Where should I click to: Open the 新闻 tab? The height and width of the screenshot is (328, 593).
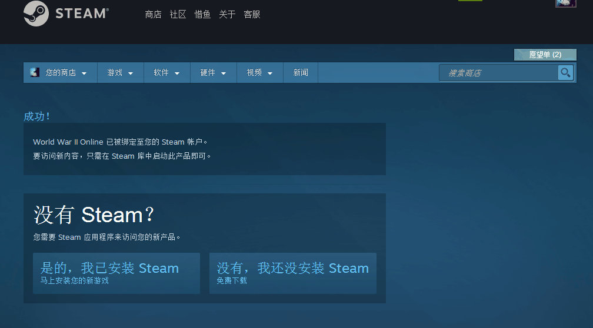coord(301,72)
